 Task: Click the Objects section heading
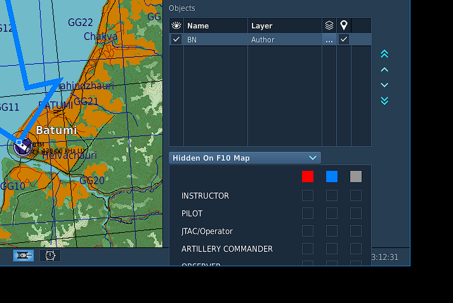pos(181,8)
